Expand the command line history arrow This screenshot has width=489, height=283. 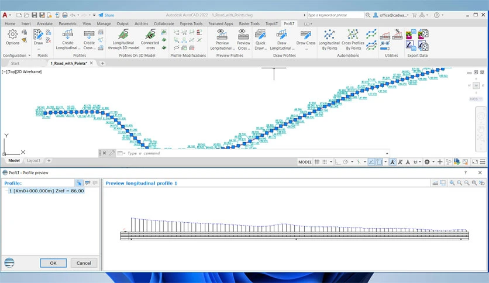coord(387,153)
